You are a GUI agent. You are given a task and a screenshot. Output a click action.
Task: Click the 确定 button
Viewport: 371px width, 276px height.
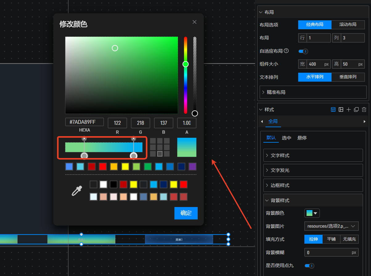[186, 213]
